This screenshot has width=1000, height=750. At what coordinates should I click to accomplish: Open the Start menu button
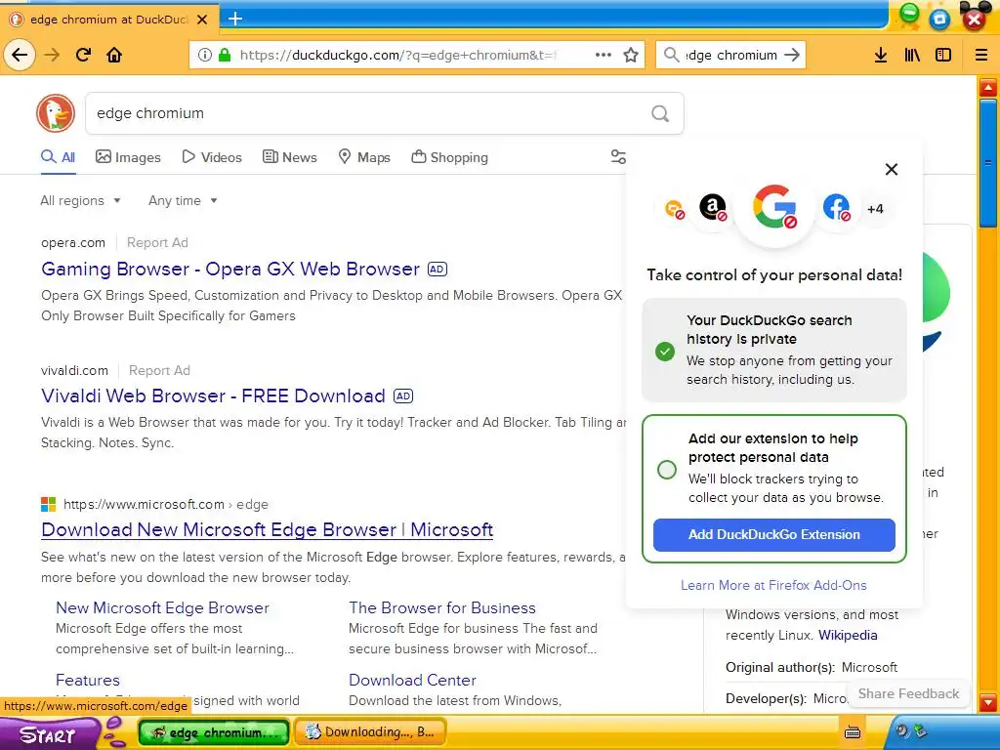pyautogui.click(x=48, y=734)
